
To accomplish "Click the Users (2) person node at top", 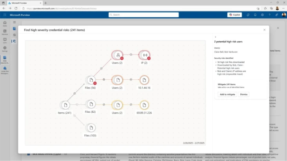I will [x=118, y=55].
